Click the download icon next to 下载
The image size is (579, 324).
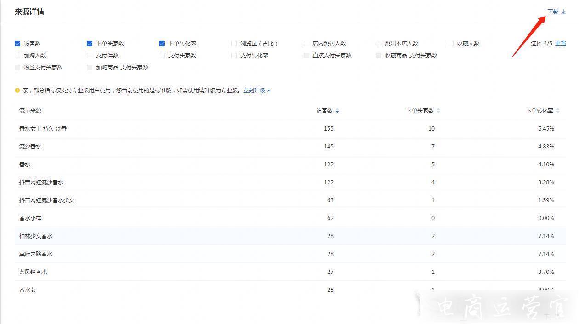click(x=564, y=12)
